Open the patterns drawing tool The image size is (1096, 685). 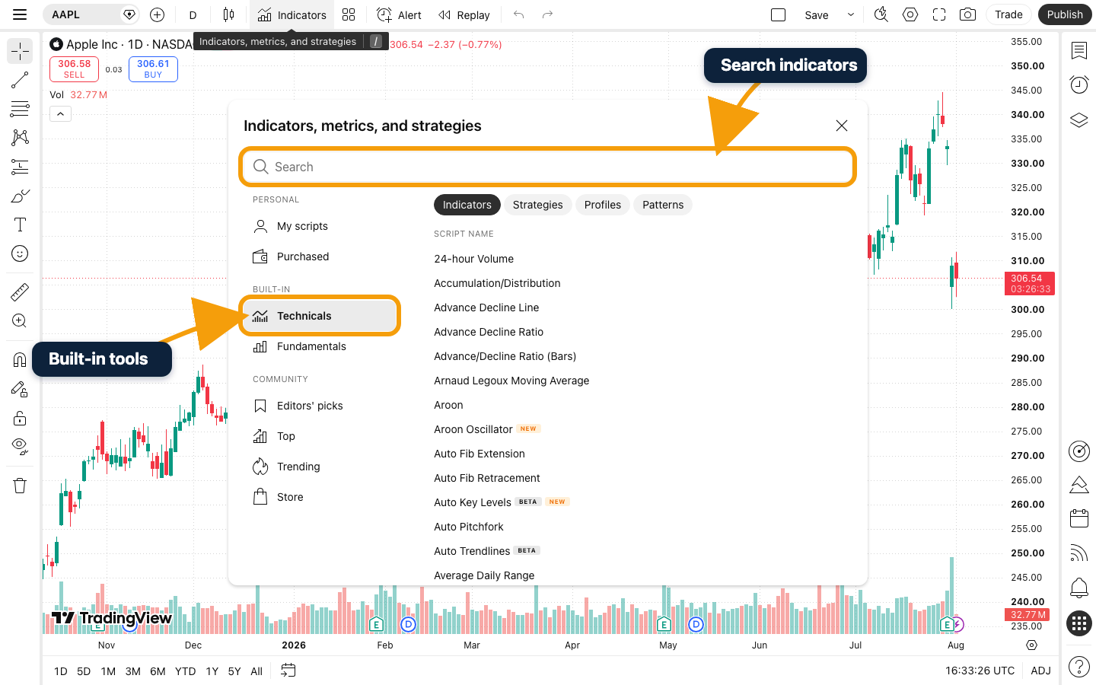[x=20, y=138]
